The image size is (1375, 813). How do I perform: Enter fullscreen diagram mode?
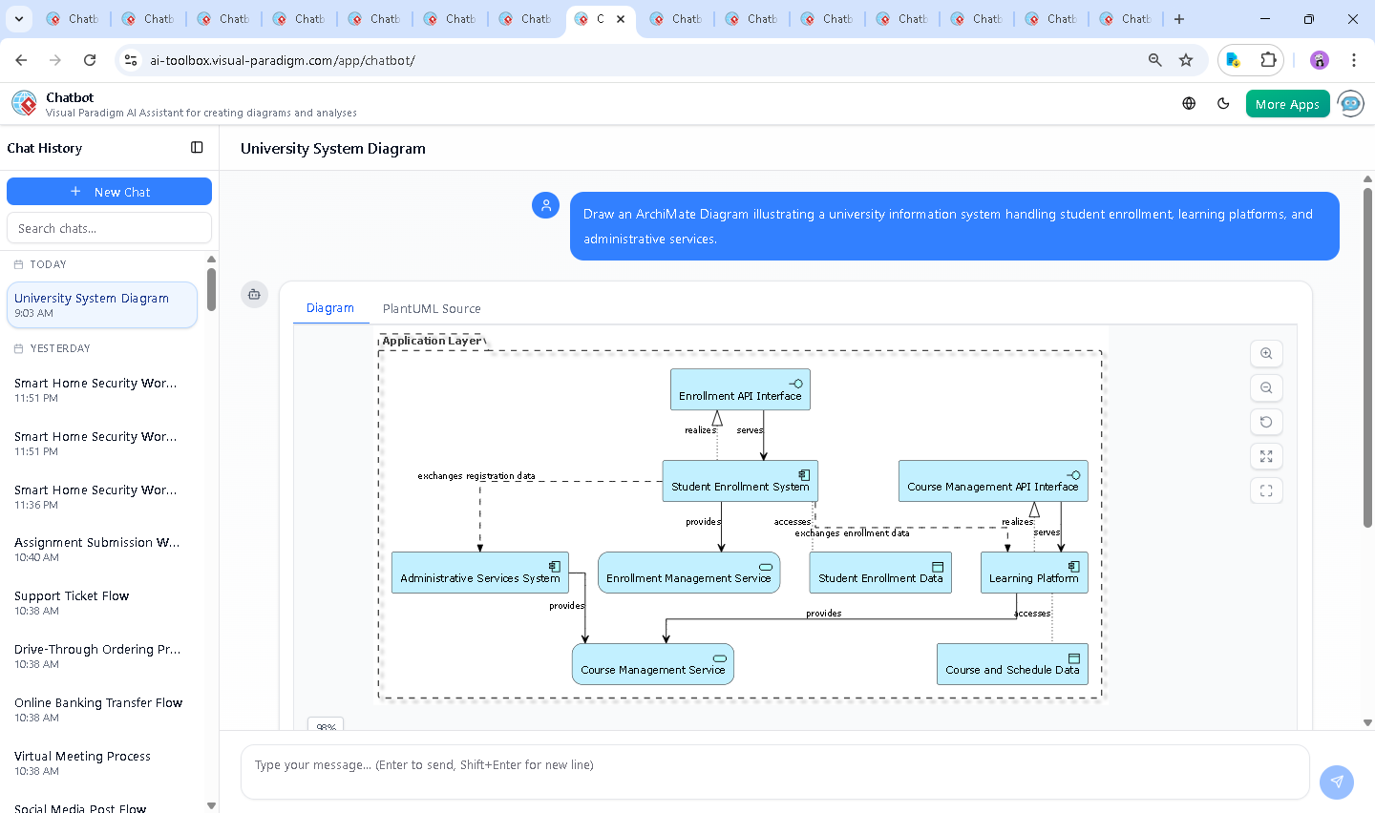(1266, 490)
